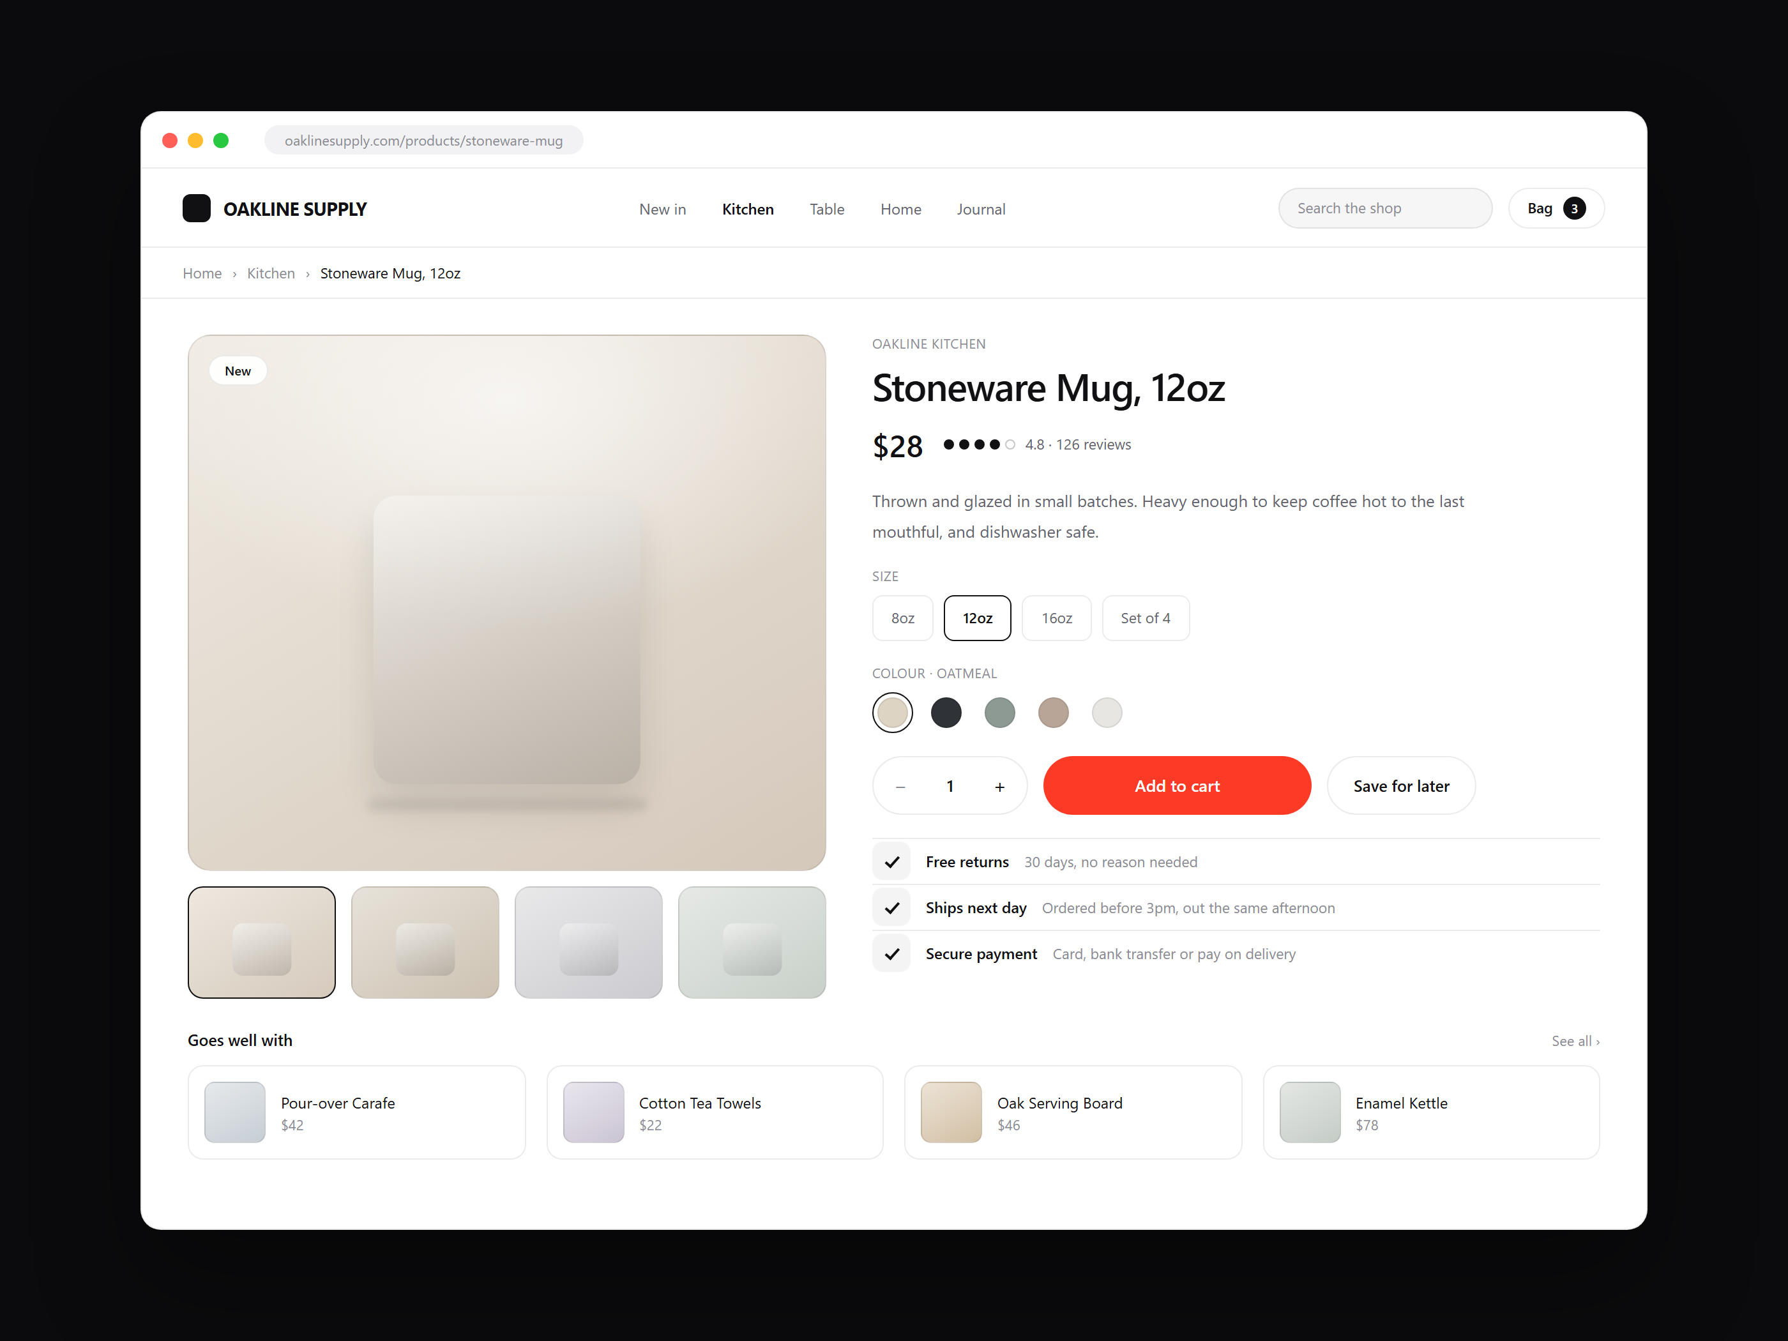Click the $28 price text
The width and height of the screenshot is (1788, 1341).
coord(897,446)
